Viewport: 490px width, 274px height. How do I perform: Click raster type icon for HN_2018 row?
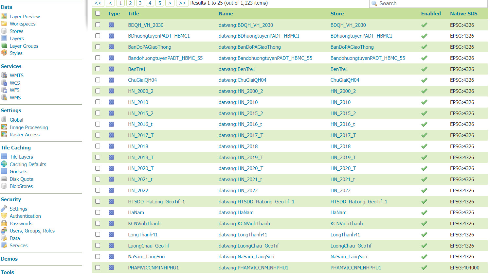coord(111,146)
